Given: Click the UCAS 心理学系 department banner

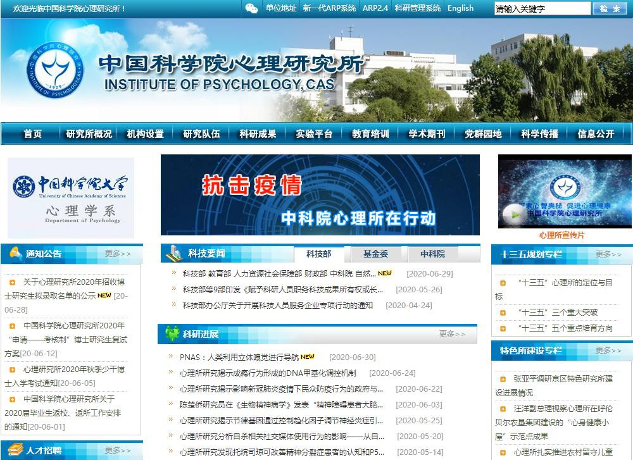Looking at the screenshot, I should [71, 197].
